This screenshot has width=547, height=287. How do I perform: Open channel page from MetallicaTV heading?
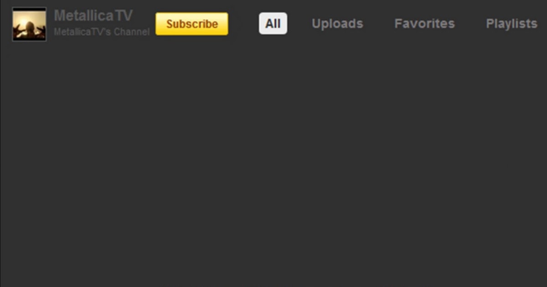(x=93, y=15)
